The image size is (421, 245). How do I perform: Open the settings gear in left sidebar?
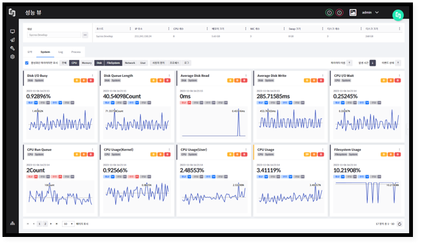tap(12, 56)
